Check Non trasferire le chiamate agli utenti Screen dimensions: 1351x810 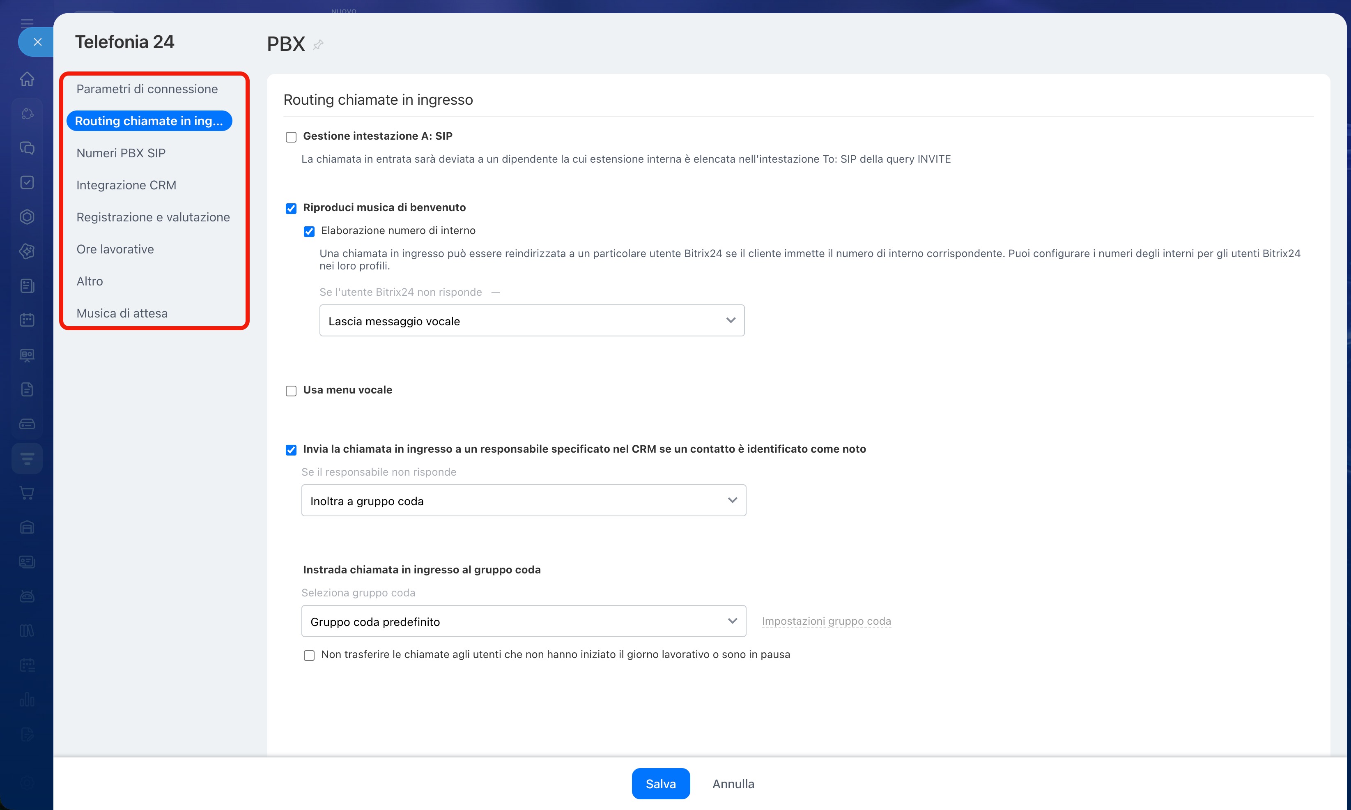(x=309, y=656)
